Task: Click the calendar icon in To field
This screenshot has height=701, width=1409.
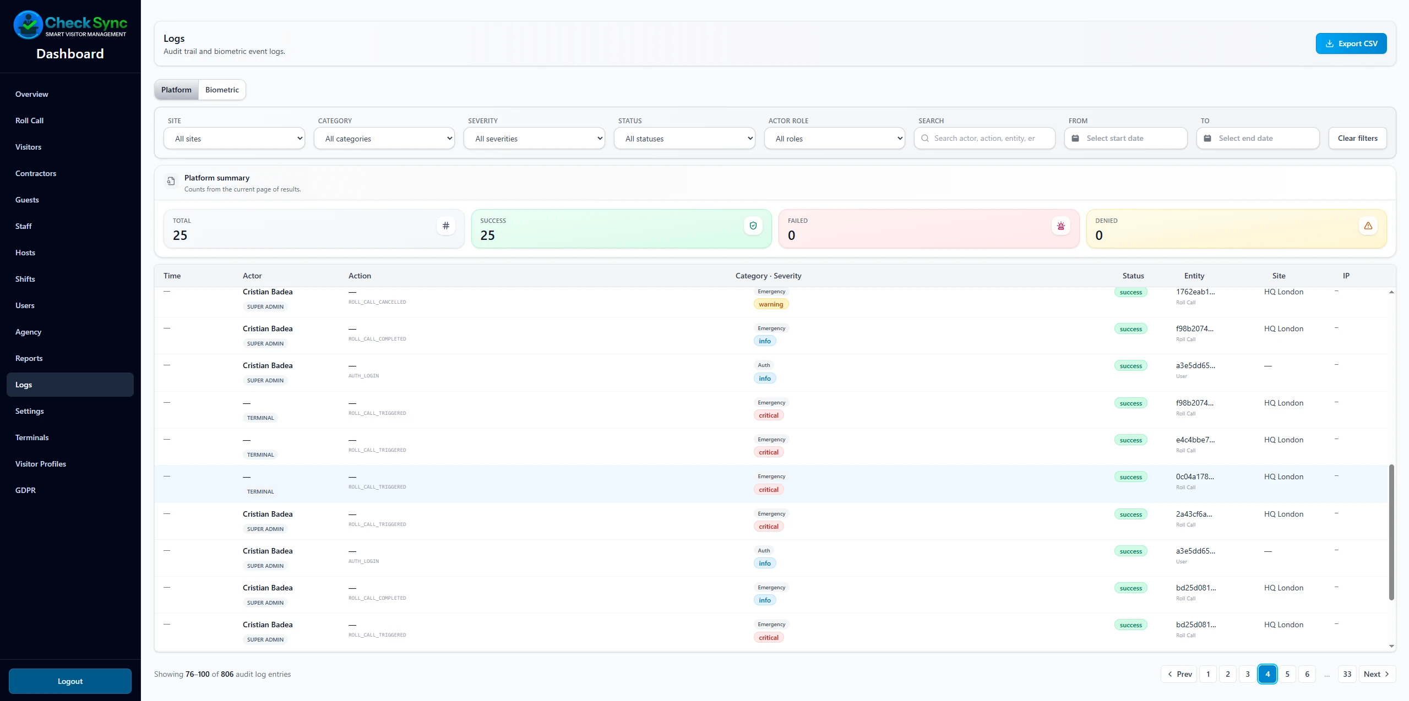Action: point(1207,138)
